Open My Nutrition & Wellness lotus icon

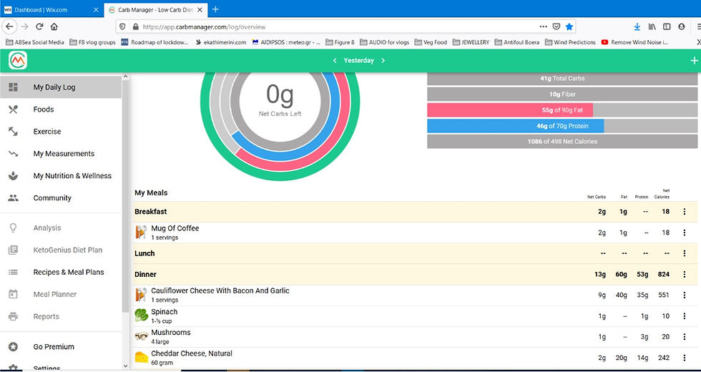point(14,176)
